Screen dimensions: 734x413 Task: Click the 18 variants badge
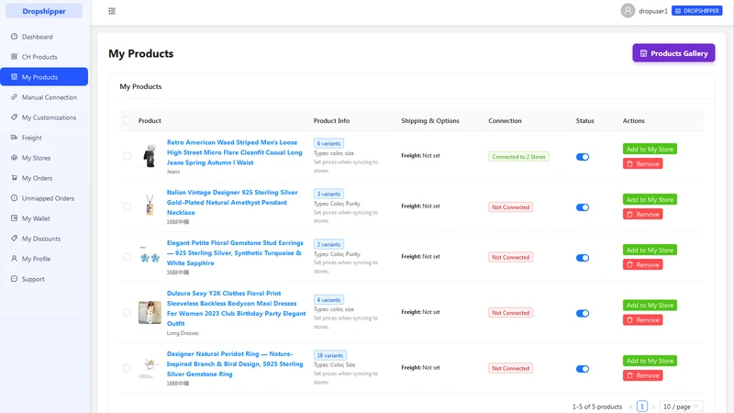pyautogui.click(x=330, y=355)
